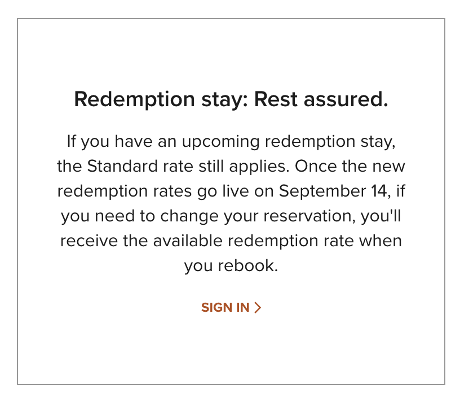Click blank card area below SIGN IN

coord(231,350)
